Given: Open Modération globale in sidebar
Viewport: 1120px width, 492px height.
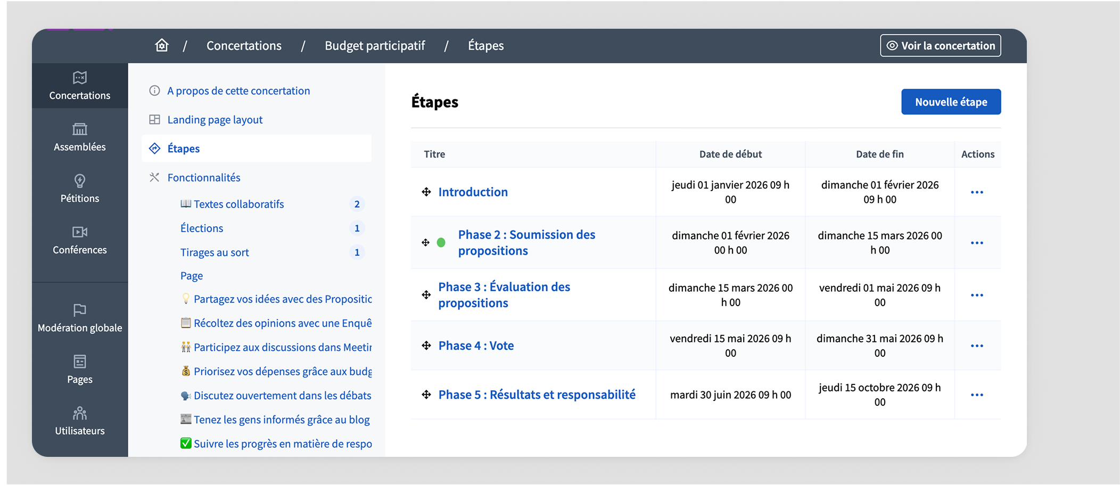Looking at the screenshot, I should tap(80, 318).
